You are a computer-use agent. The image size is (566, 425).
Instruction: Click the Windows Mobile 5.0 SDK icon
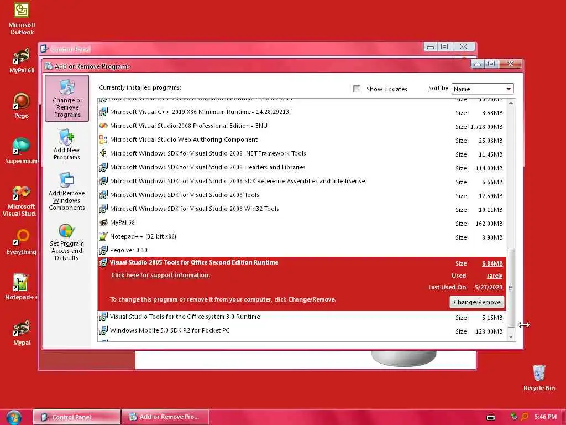point(103,330)
